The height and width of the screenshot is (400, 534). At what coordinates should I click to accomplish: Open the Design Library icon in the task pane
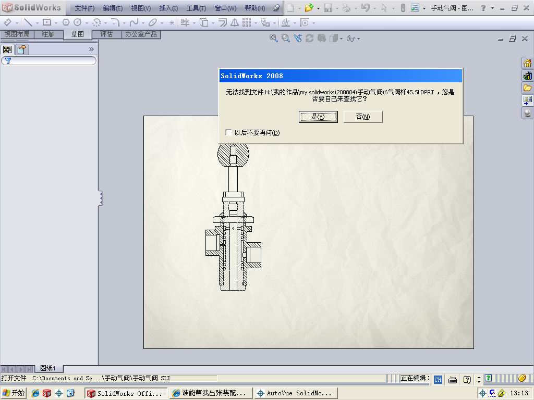[x=527, y=76]
